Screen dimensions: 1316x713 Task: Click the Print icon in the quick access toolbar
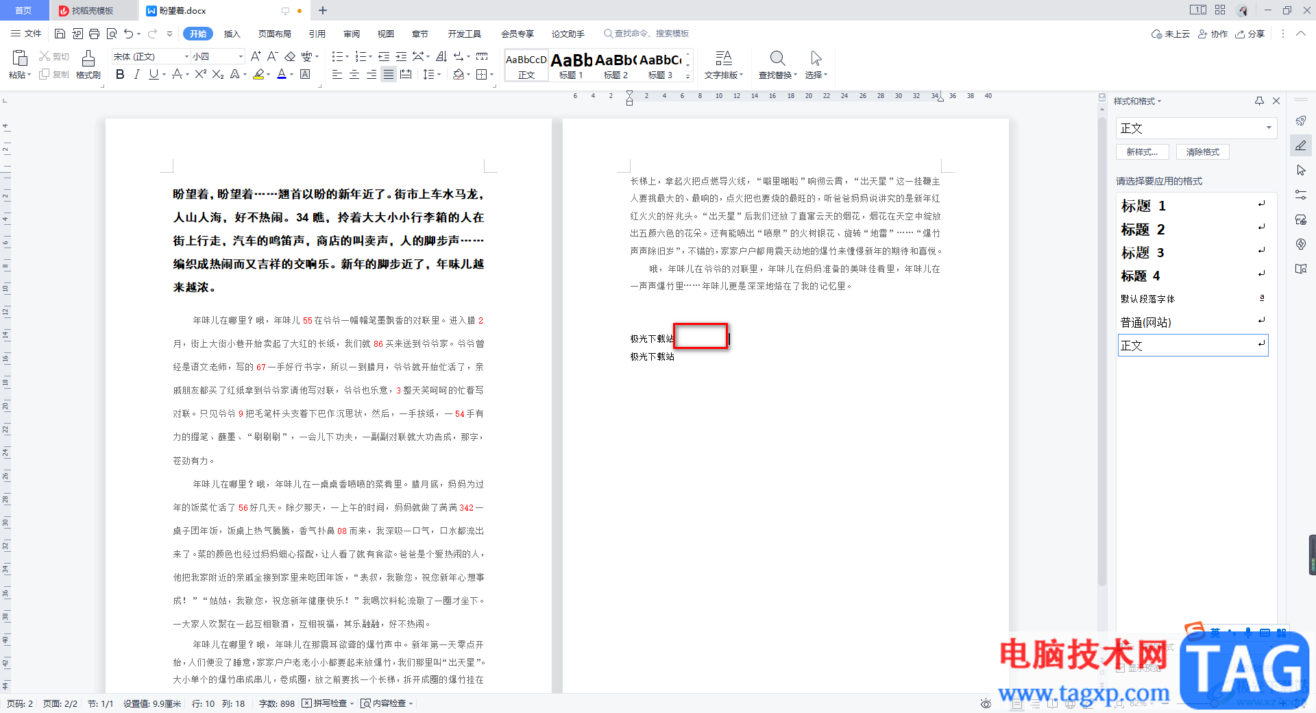coord(94,34)
